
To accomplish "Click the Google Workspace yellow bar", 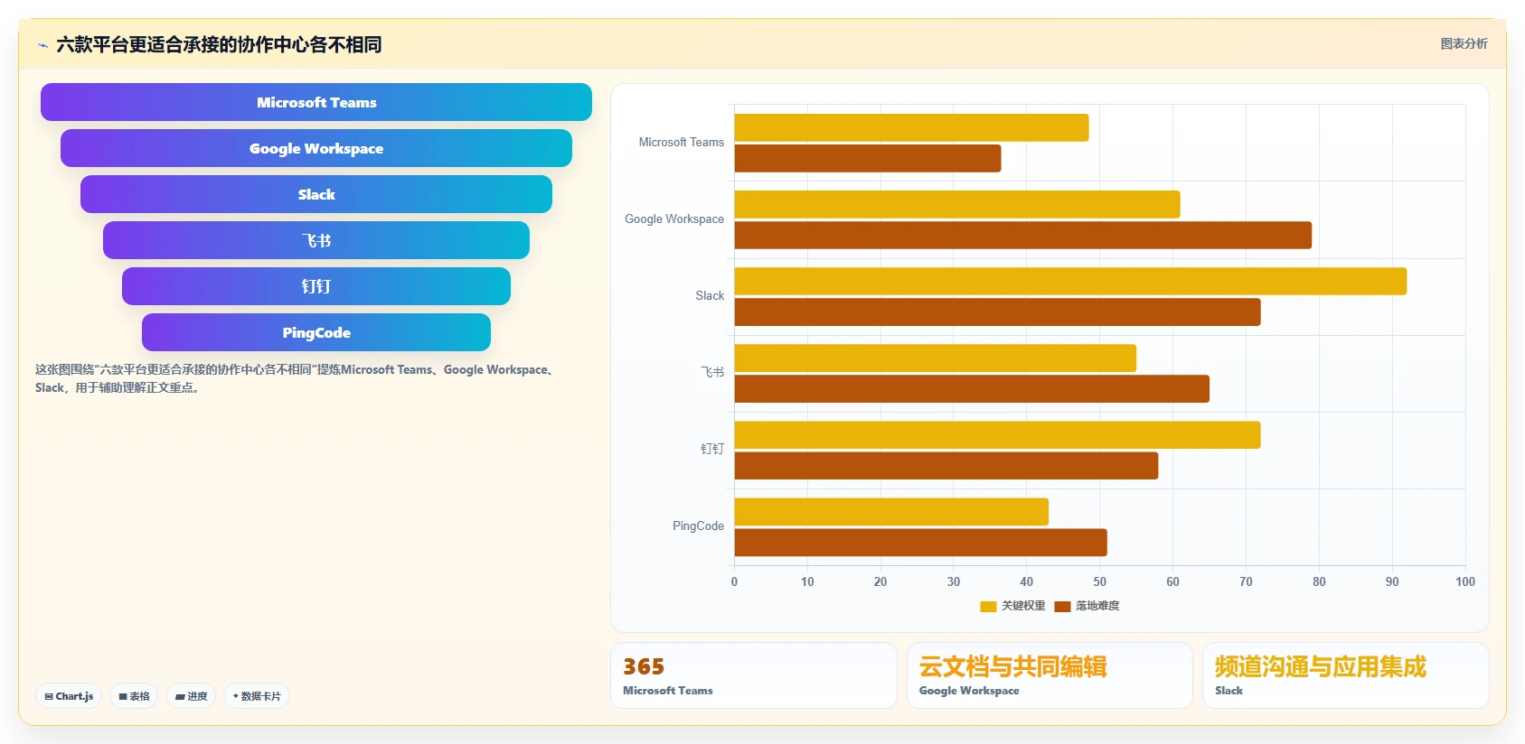I will pyautogui.click(x=957, y=204).
